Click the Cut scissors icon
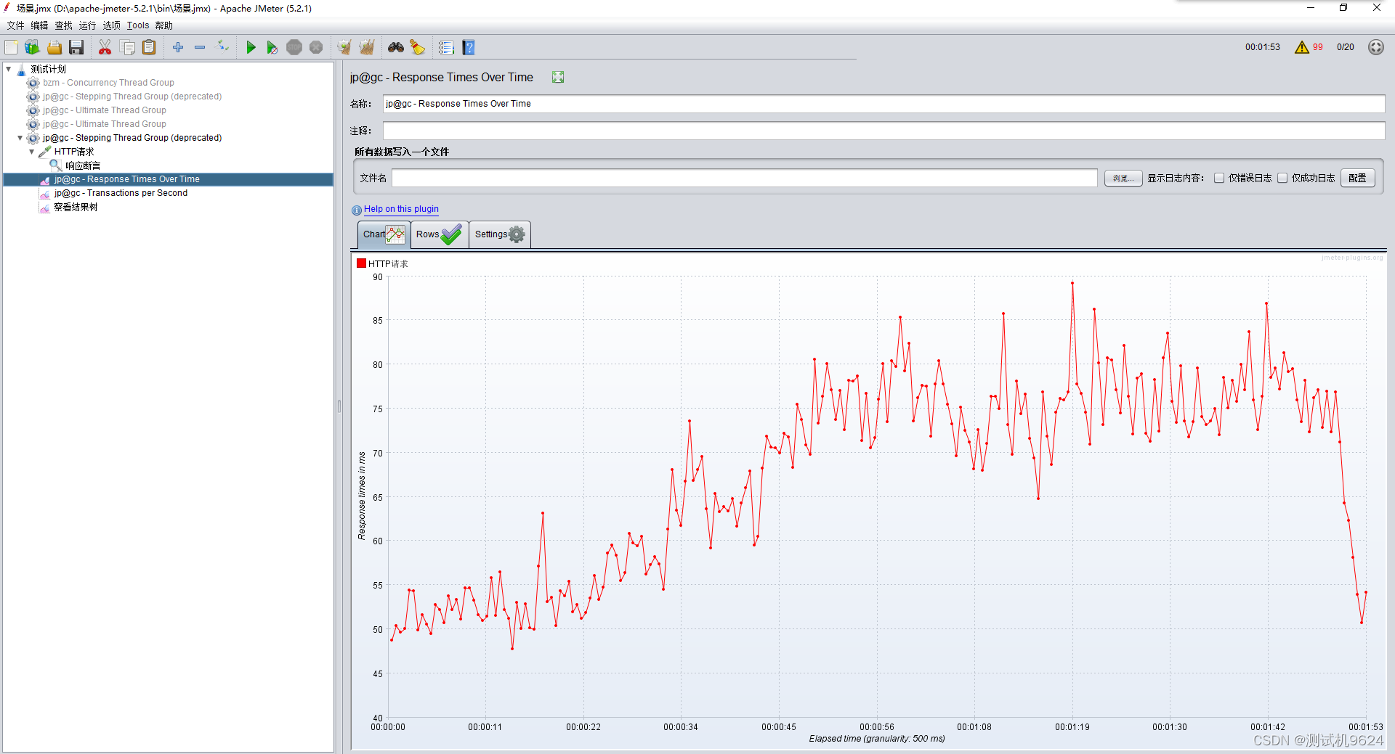 click(105, 48)
